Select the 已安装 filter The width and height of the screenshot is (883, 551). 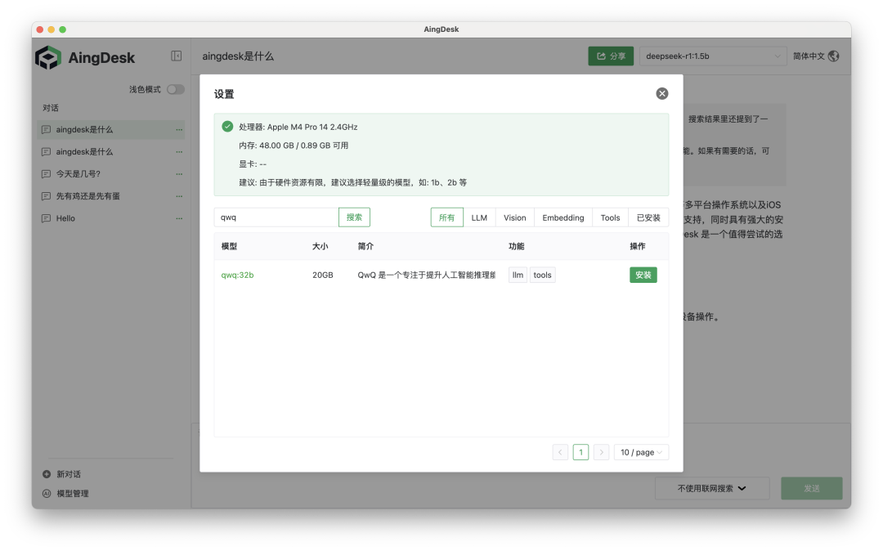click(648, 217)
